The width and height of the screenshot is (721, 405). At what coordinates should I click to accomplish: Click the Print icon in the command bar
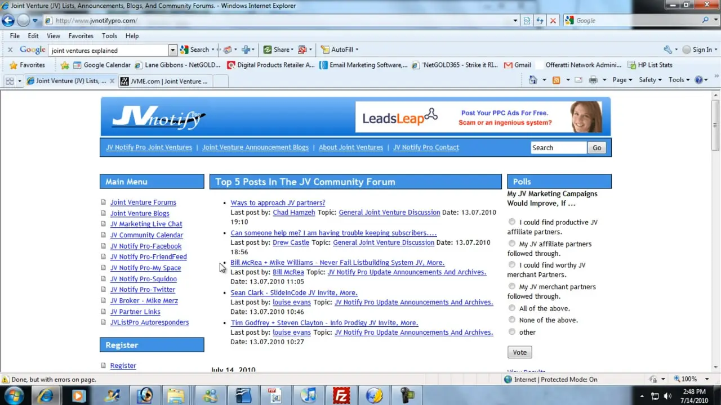point(593,80)
